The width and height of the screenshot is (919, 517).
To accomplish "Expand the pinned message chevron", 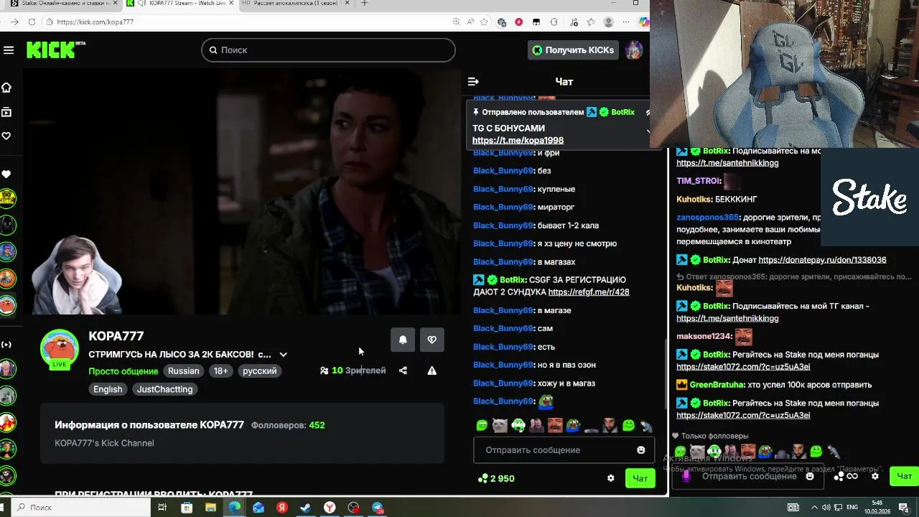I will (x=648, y=131).
